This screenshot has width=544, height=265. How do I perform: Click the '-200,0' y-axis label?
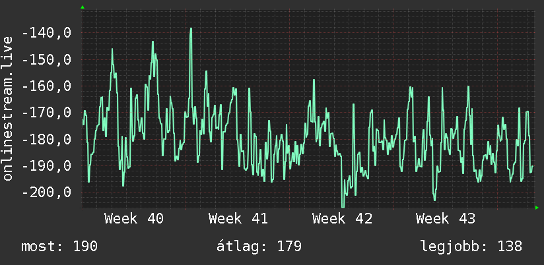46,192
